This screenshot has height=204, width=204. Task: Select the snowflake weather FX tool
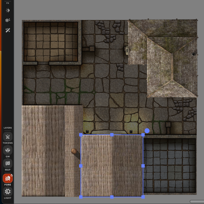8,20
